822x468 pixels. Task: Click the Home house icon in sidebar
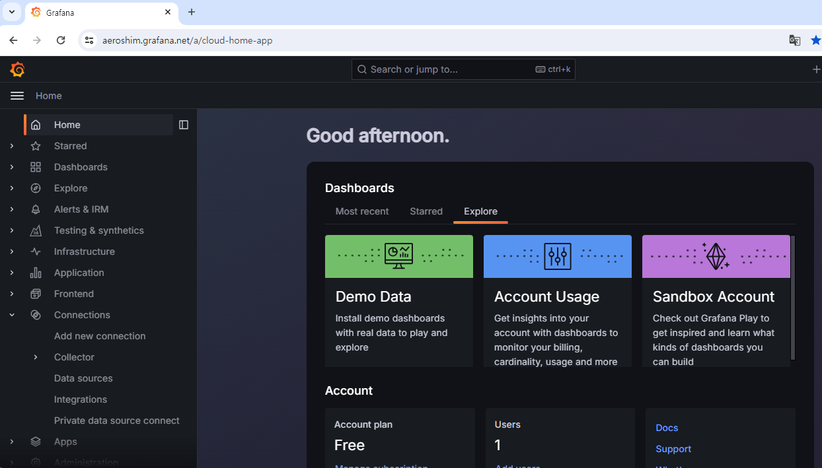click(36, 125)
